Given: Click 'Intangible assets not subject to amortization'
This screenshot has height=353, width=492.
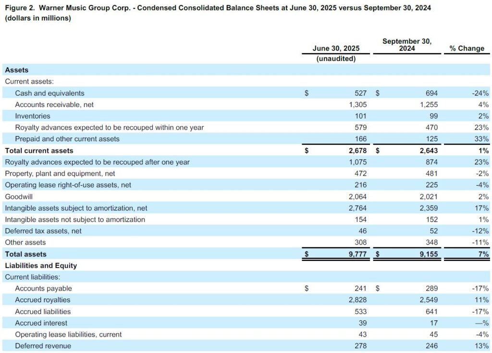Looking at the screenshot, I should (75, 219).
